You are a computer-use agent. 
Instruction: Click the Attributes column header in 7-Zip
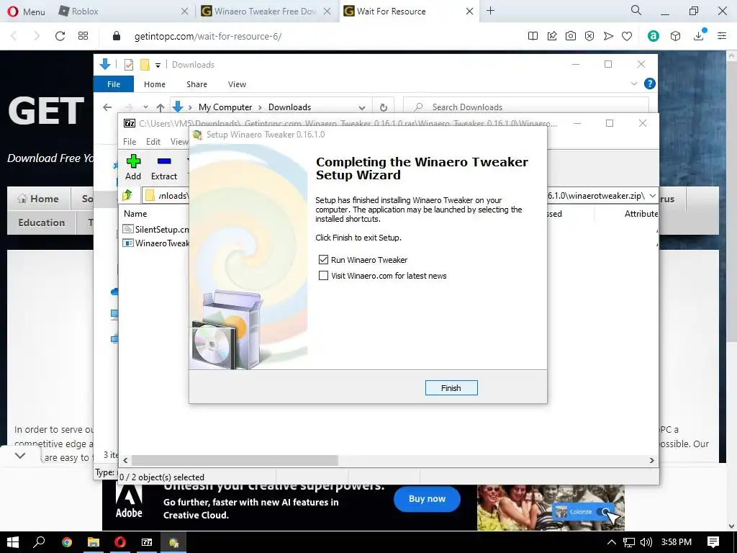(x=641, y=213)
